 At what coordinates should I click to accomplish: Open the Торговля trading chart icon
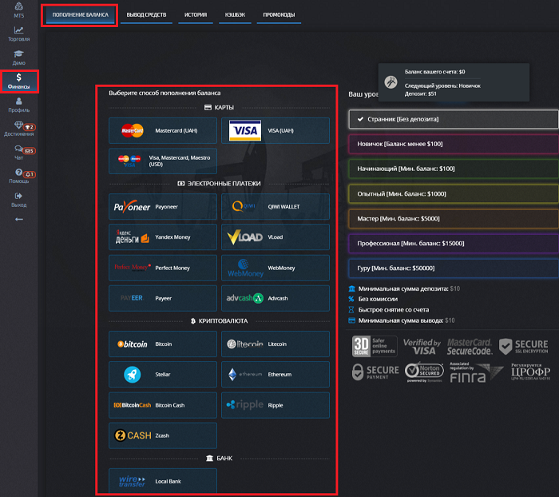19,30
